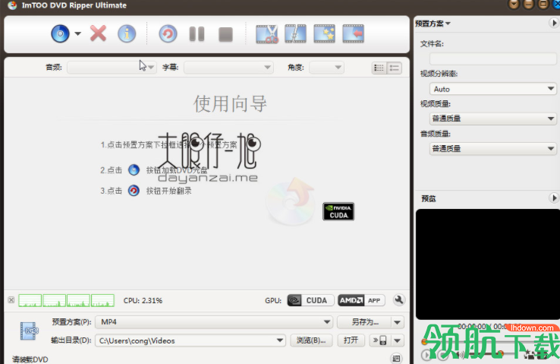Click the log icon in status bar

click(396, 358)
